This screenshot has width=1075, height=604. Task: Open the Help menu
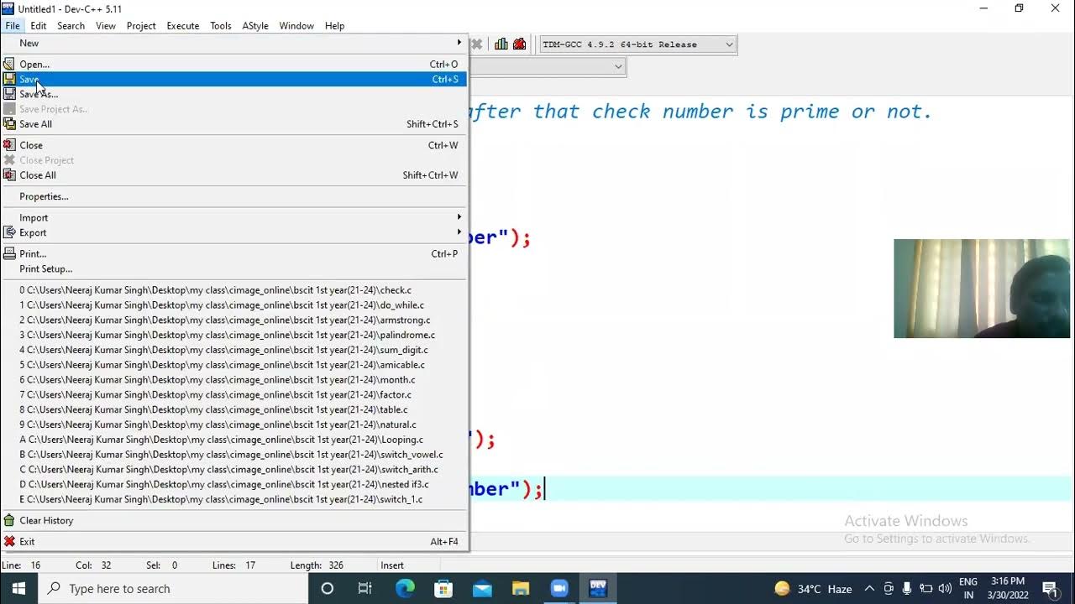click(x=334, y=26)
